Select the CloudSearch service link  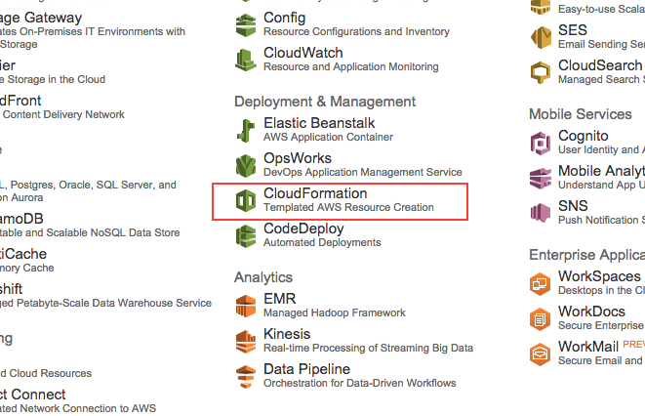[x=600, y=65]
